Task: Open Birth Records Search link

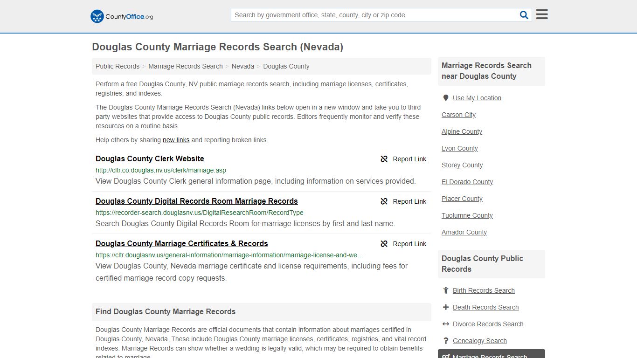Action: (484, 290)
